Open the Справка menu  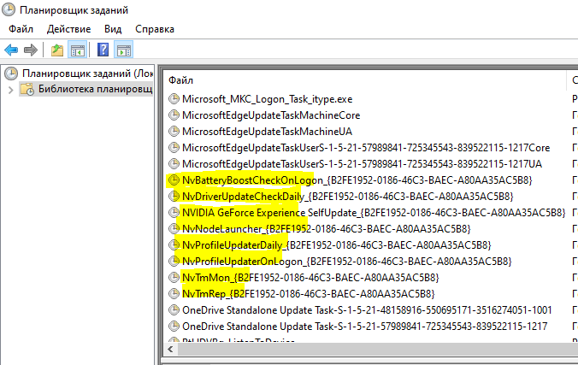pos(155,29)
